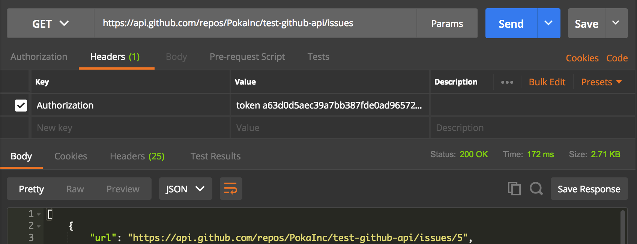This screenshot has height=244, width=637.
Task: Open Bulk Edit for headers
Action: (x=547, y=82)
